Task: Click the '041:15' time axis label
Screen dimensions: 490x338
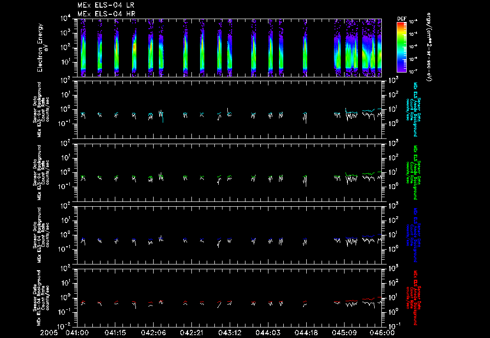Action: [x=115, y=333]
